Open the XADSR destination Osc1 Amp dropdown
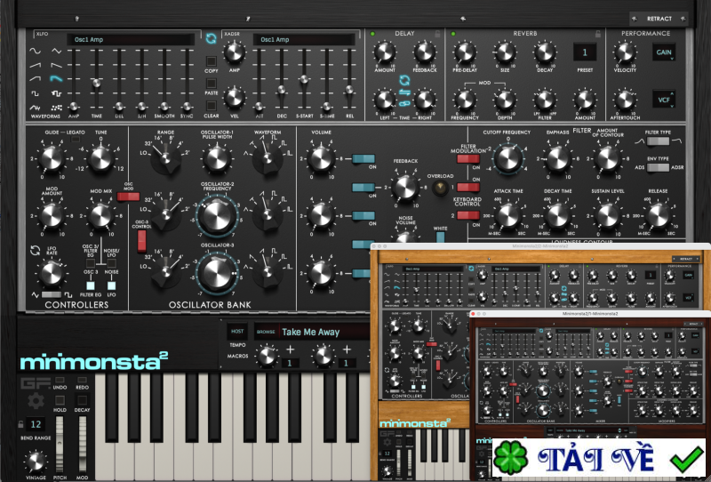The width and height of the screenshot is (711, 482). (x=304, y=39)
